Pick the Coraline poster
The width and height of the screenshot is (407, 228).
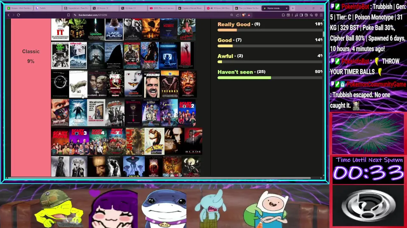169,112
